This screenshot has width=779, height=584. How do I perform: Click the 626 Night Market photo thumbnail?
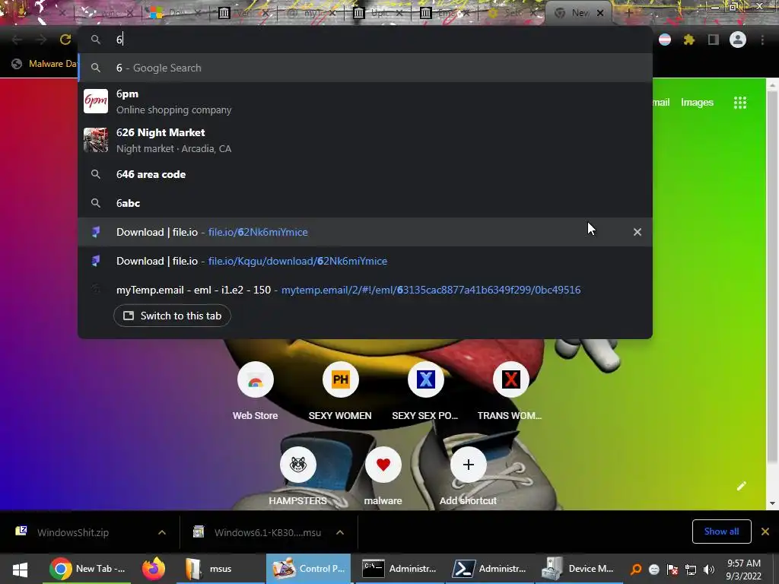tap(95, 140)
